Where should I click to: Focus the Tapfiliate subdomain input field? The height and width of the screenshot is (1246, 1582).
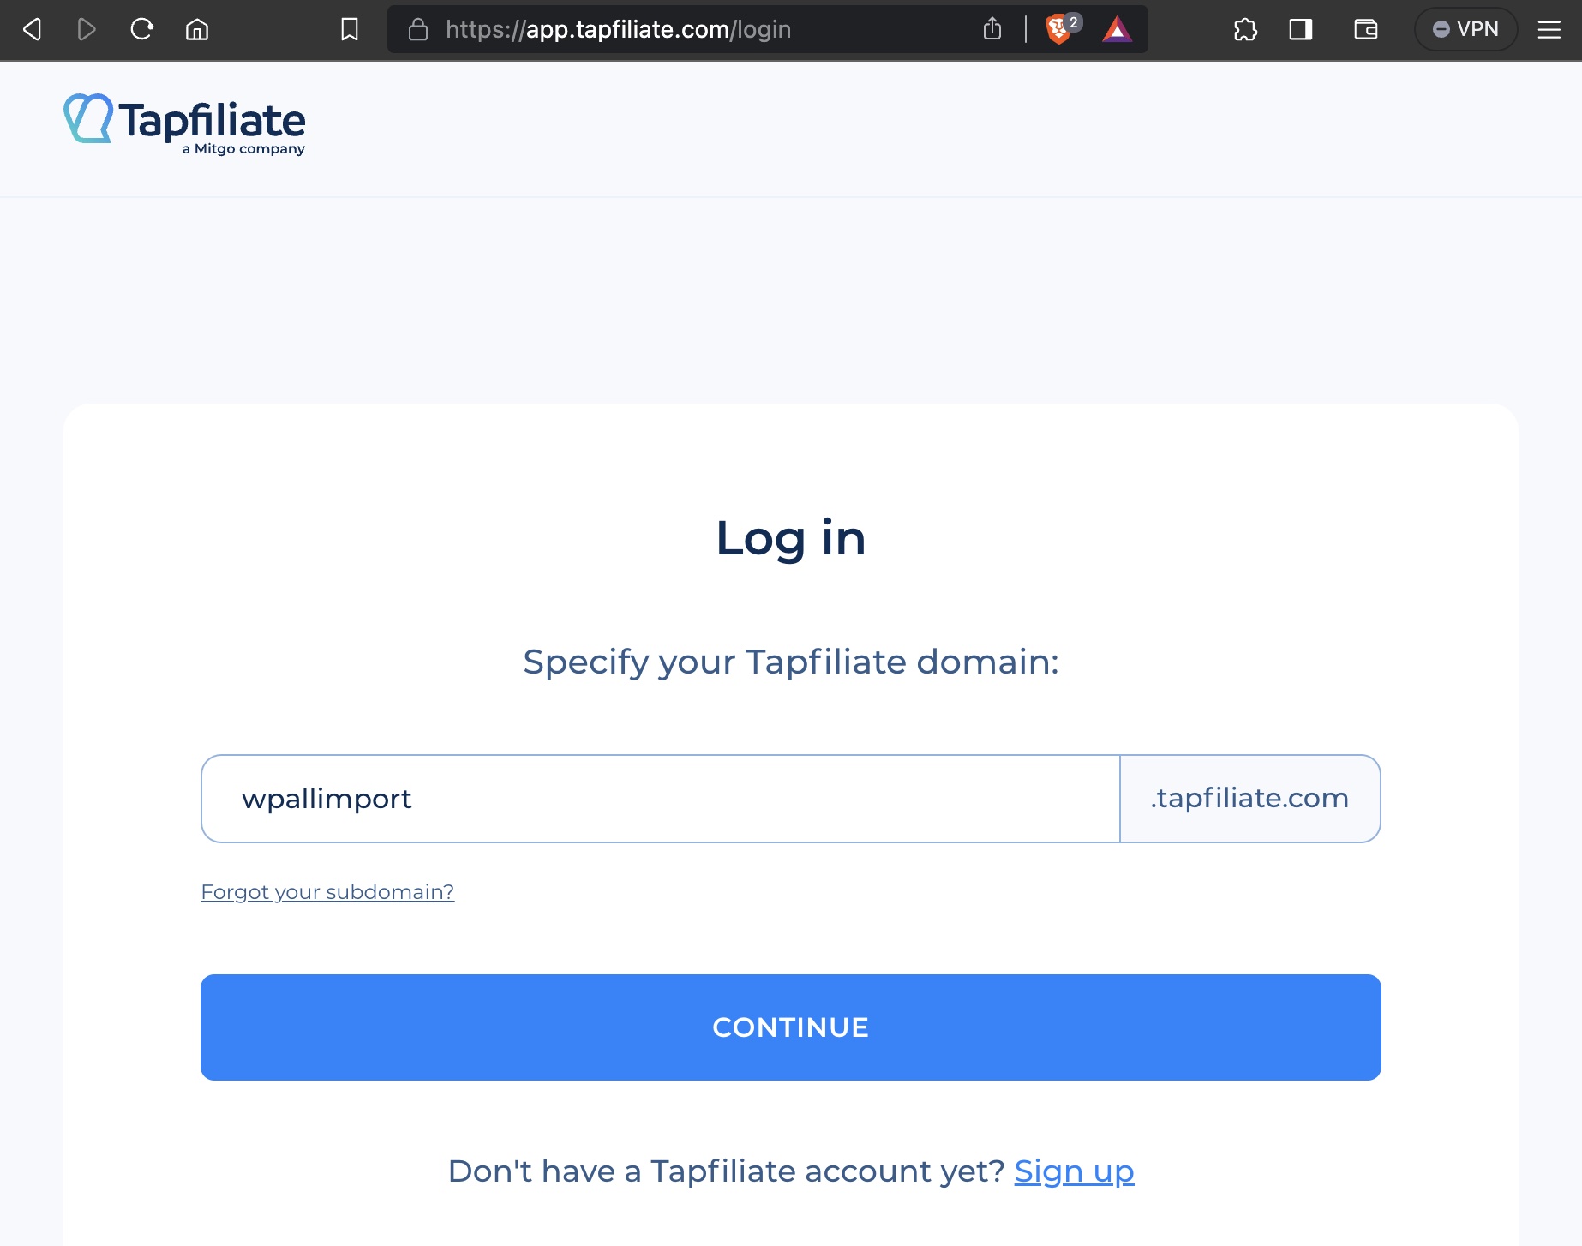[x=660, y=799]
